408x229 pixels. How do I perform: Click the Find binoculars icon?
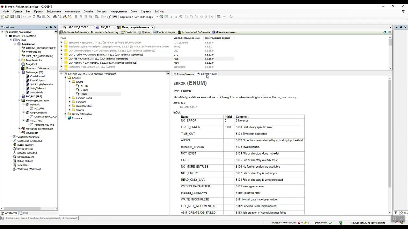(x=55, y=17)
